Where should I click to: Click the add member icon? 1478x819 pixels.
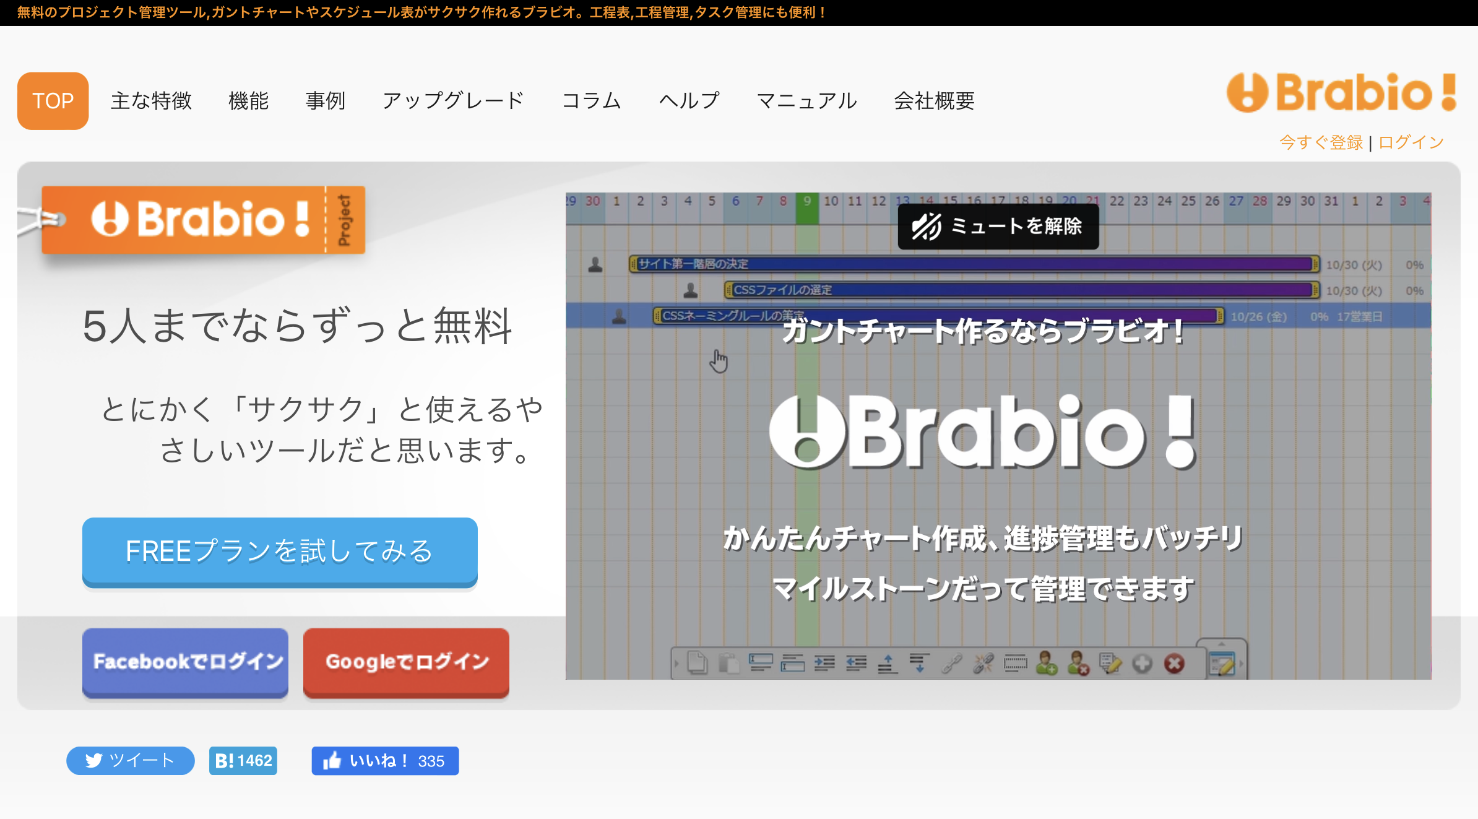1047,663
